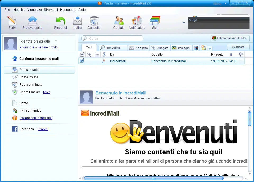Open the Contatti address book

click(x=119, y=22)
